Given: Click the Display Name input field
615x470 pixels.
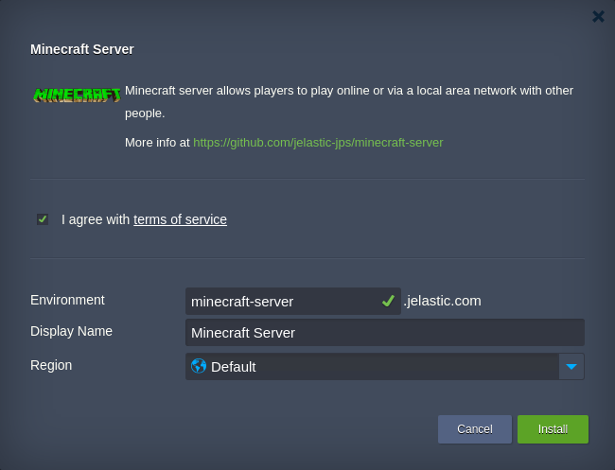Looking at the screenshot, I should 385,333.
